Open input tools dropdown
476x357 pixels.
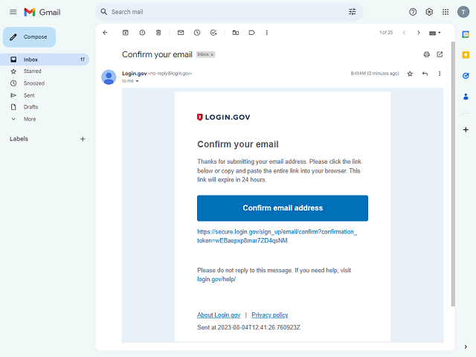(434, 33)
